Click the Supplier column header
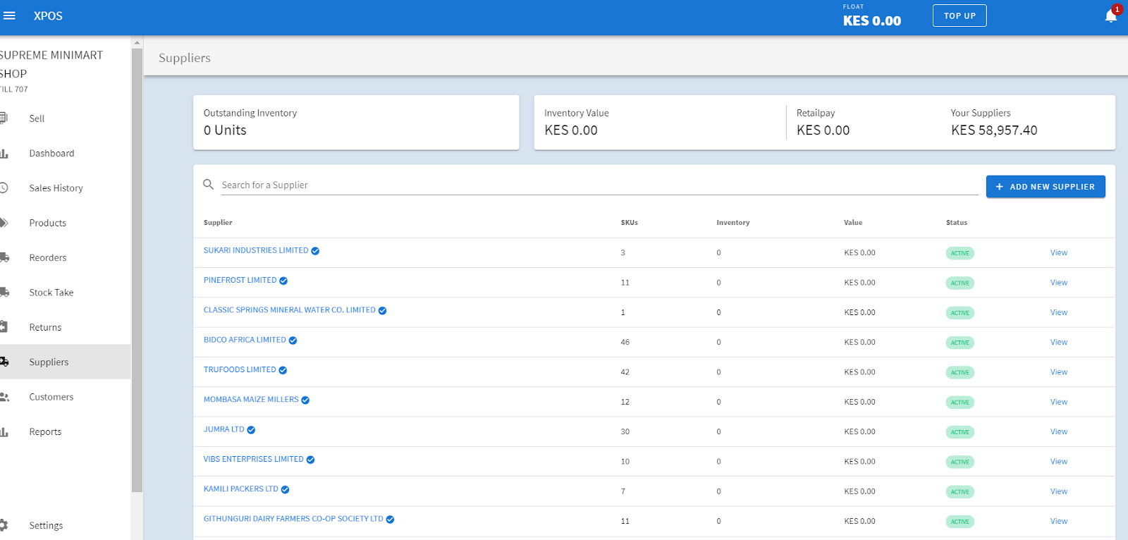The width and height of the screenshot is (1128, 540). pyautogui.click(x=218, y=222)
